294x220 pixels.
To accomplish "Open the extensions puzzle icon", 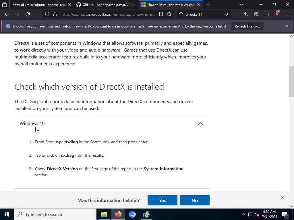I will click(266, 14).
